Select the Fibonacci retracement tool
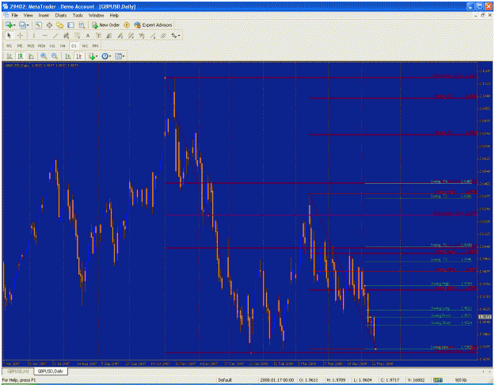 tap(77, 36)
